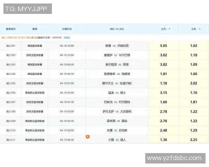Click start time 04-18 22:00
This screenshot has width=209, height=167.
pyautogui.click(x=67, y=46)
